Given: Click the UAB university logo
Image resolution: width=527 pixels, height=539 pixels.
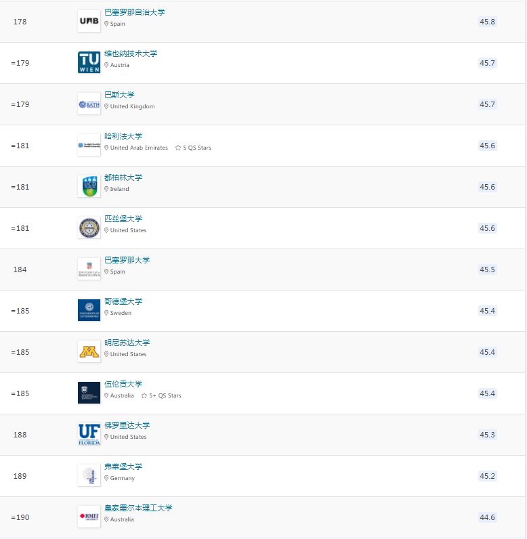Looking at the screenshot, I should (x=89, y=21).
